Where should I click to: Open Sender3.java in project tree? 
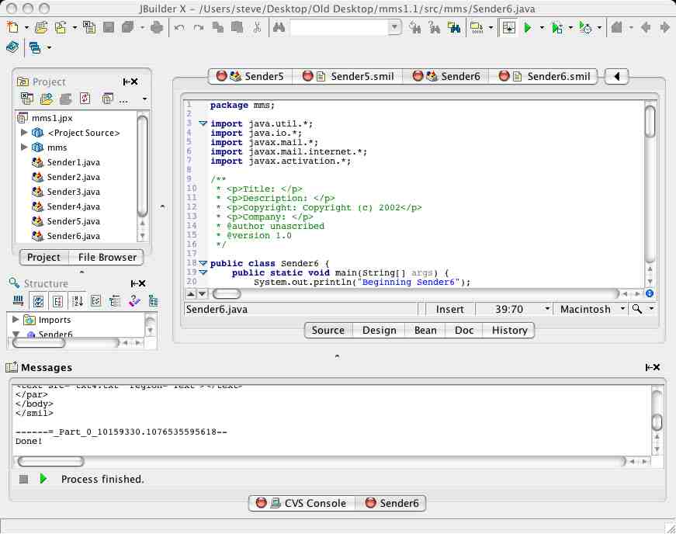point(73,192)
